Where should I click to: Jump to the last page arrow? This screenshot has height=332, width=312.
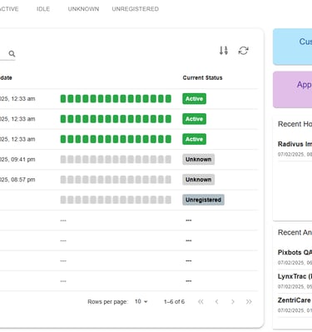249,302
